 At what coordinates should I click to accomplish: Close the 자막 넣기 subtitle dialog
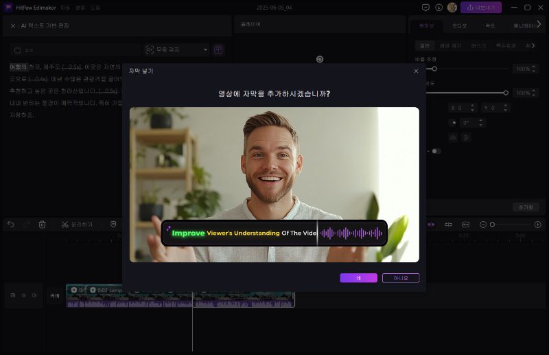pyautogui.click(x=415, y=71)
